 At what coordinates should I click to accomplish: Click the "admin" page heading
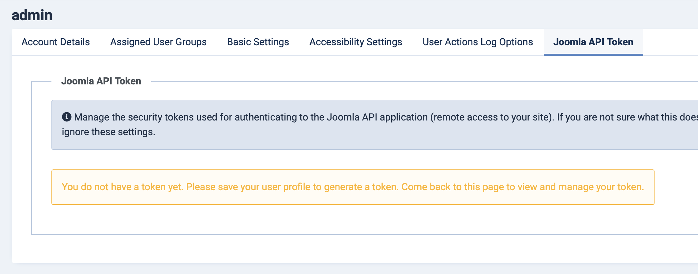point(32,15)
